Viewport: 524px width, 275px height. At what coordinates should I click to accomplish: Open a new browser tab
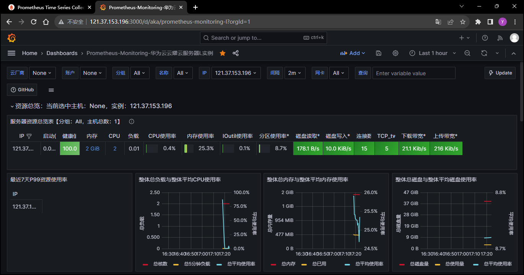195,7
